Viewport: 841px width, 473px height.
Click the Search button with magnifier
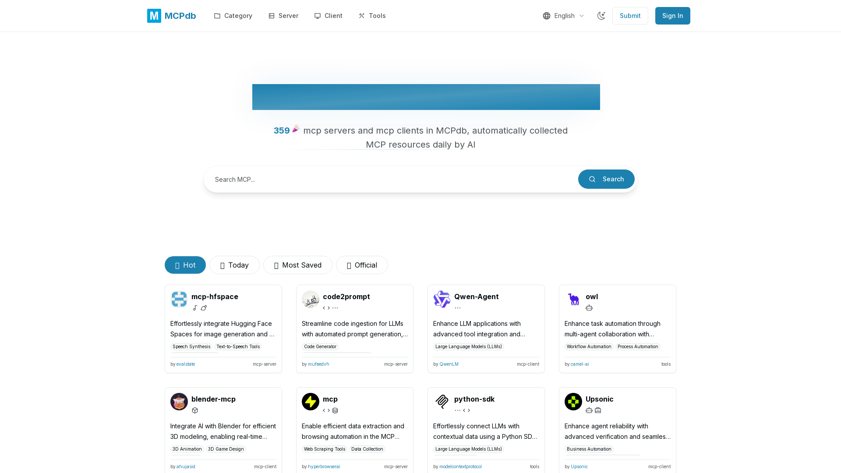[x=606, y=179]
